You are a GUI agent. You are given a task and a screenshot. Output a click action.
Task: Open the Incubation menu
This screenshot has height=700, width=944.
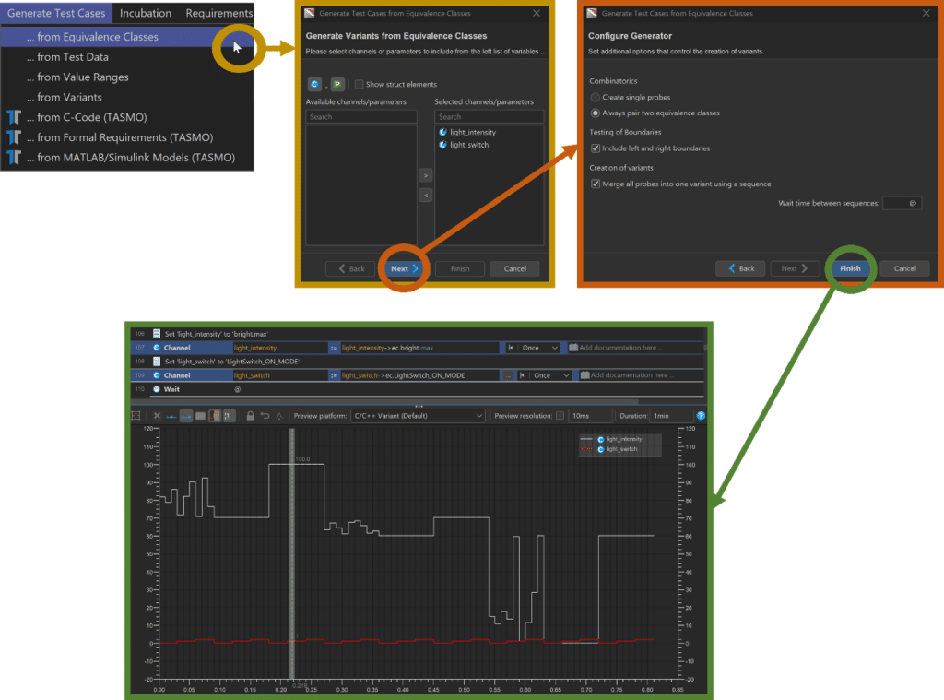pos(145,13)
